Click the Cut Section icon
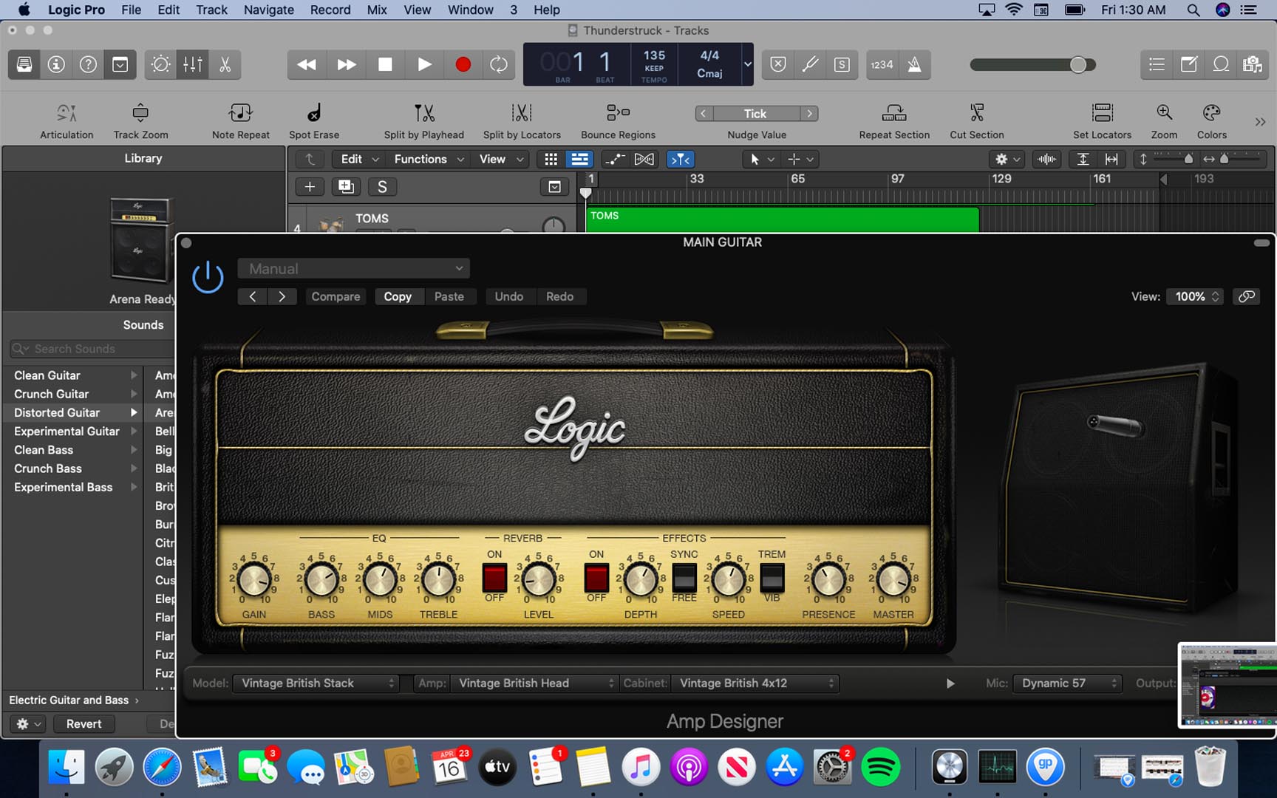The width and height of the screenshot is (1277, 798). coord(977,113)
